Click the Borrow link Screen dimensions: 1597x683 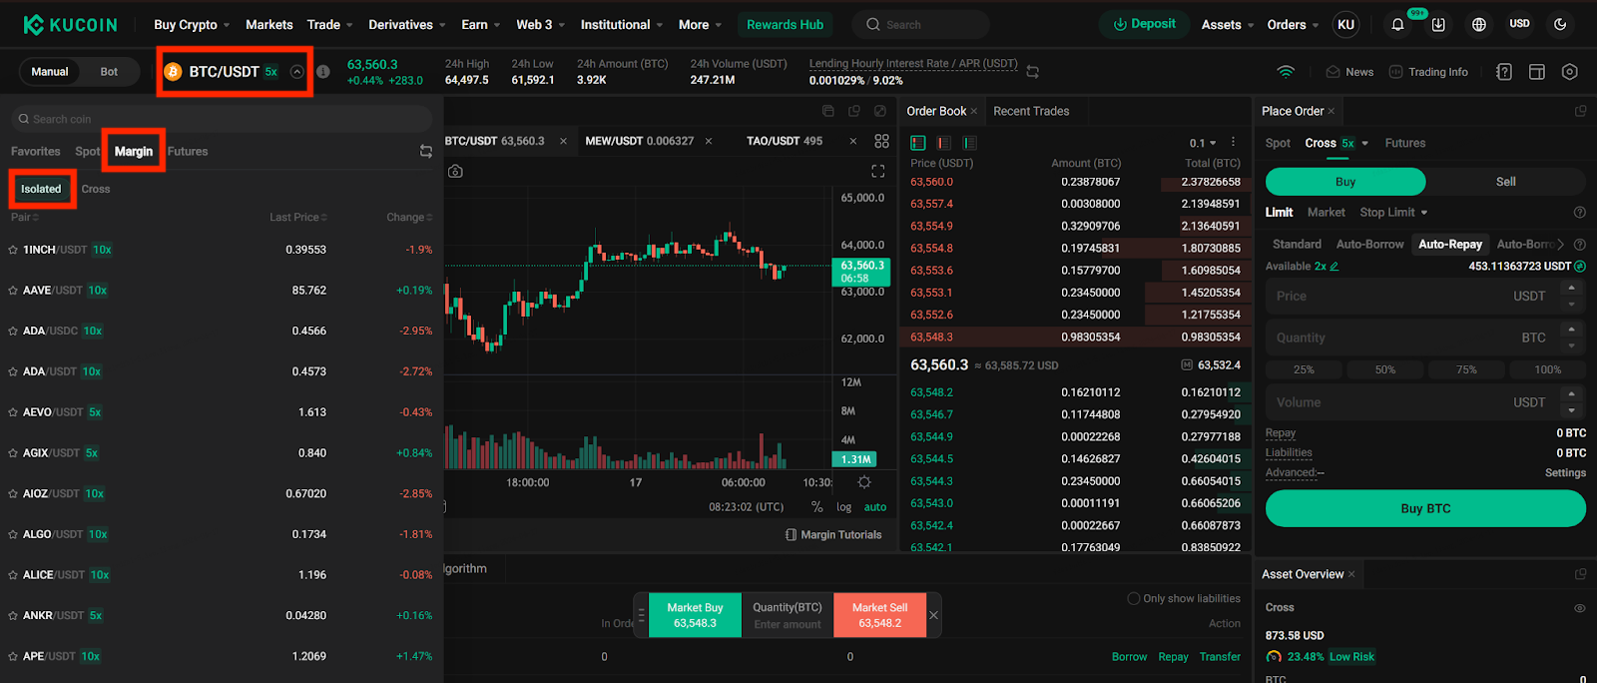(1129, 657)
